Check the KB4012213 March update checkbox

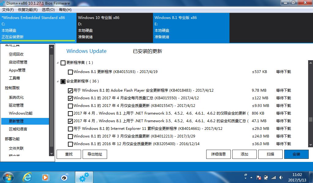[70, 136]
